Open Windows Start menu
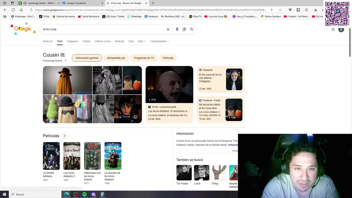The width and height of the screenshot is (352, 198). tap(4, 194)
